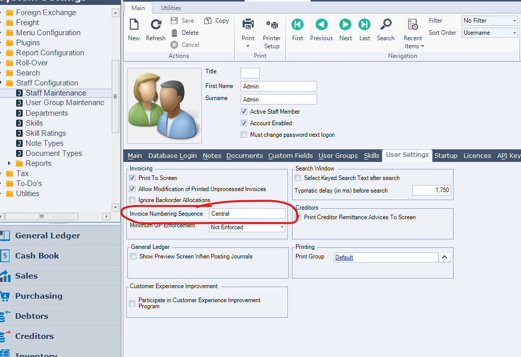Uncheck Print To Screen option
Image resolution: width=521 pixels, height=357 pixels.
point(133,178)
